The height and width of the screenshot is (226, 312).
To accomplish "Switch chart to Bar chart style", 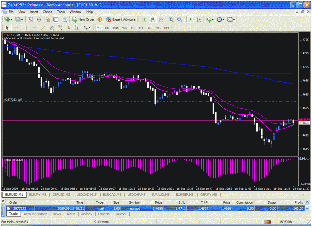I will point(144,19).
